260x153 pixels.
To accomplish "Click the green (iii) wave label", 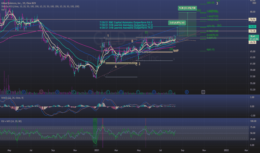I will (x=199, y=10).
